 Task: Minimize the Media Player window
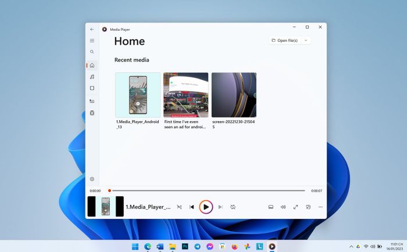[x=294, y=27]
